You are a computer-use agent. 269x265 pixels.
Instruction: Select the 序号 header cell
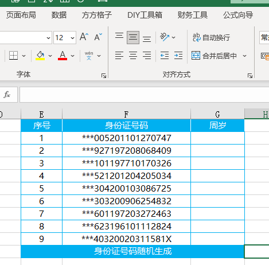(x=41, y=126)
